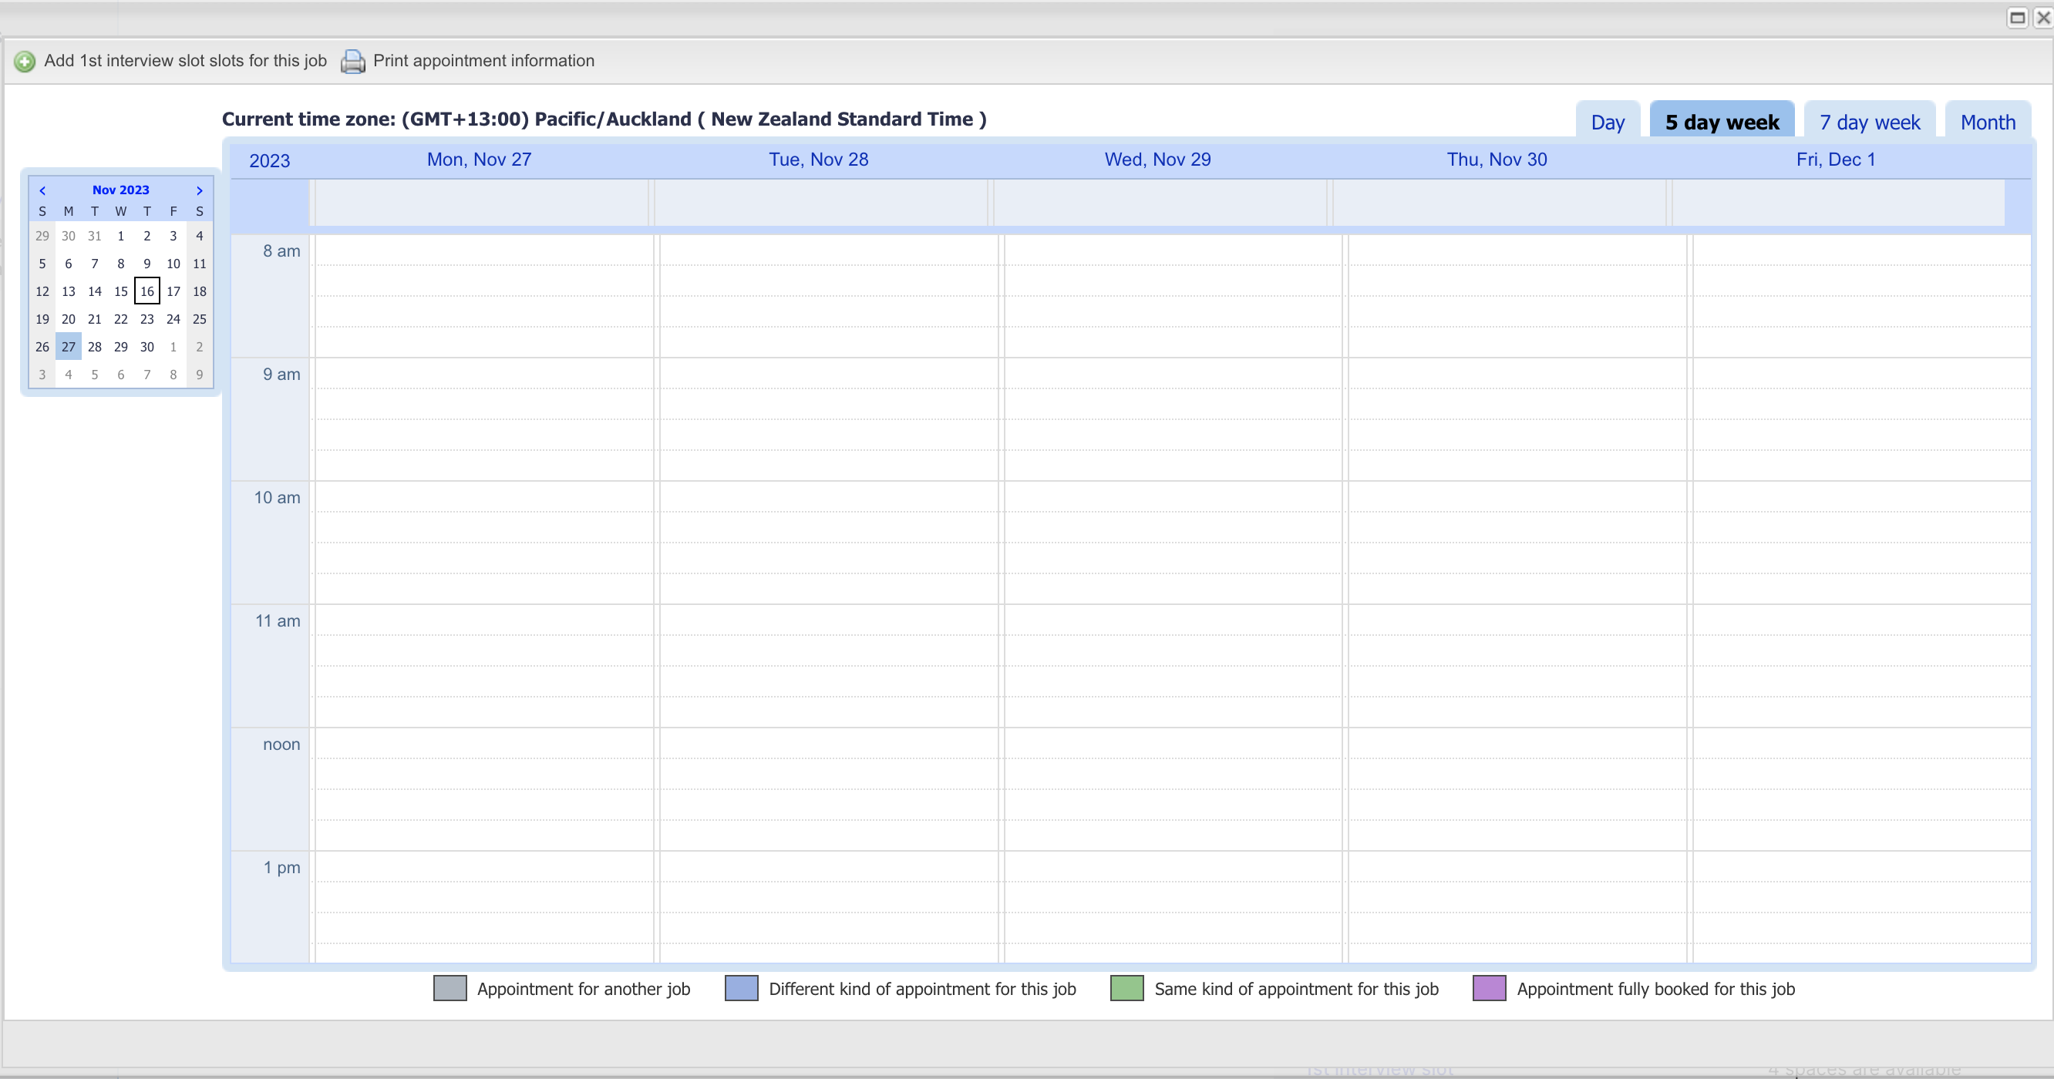Click the purple fully booked appointment swatch
The image size is (2054, 1079).
1489,988
